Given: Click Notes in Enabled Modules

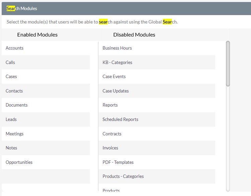Looking at the screenshot, I should coord(46,148).
